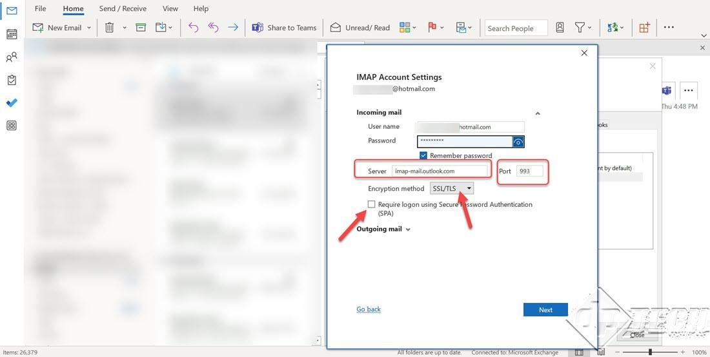Image resolution: width=710 pixels, height=357 pixels.
Task: Open the Calendar view in sidebar
Action: (x=12, y=34)
